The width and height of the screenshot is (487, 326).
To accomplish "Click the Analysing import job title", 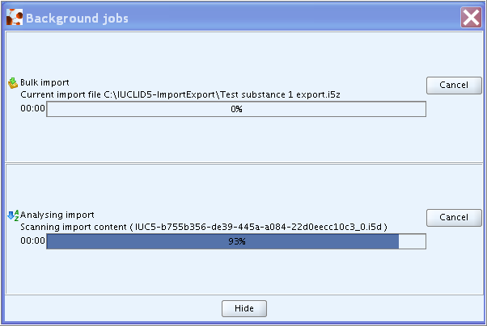I will coord(57,215).
